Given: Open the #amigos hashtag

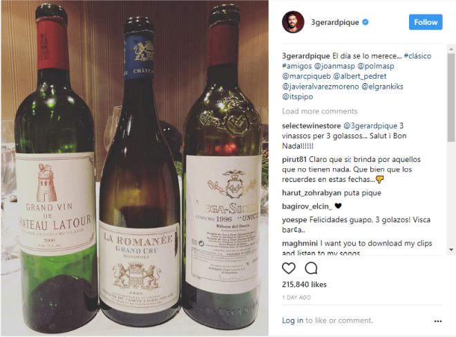Looking at the screenshot, I should tap(296, 66).
